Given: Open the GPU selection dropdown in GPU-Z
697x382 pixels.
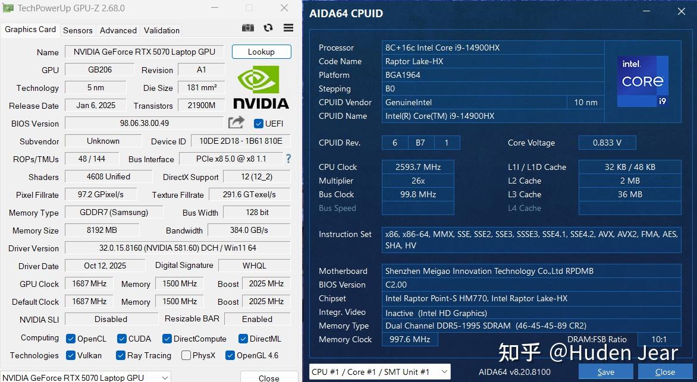Looking at the screenshot, I should pos(86,377).
